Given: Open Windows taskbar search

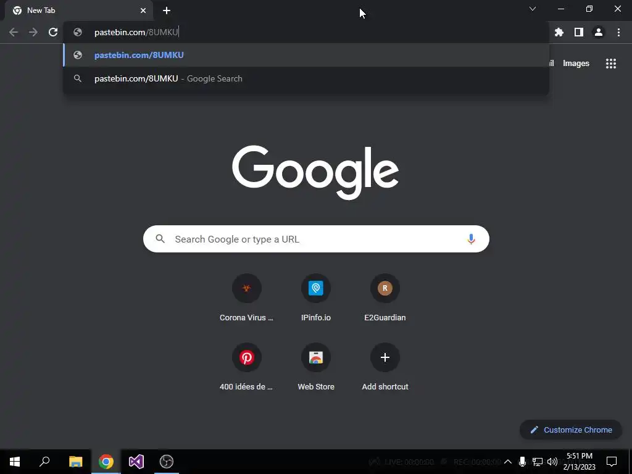Looking at the screenshot, I should 44,462.
